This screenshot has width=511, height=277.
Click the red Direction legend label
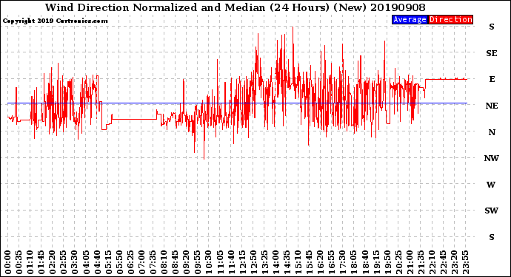coord(450,19)
